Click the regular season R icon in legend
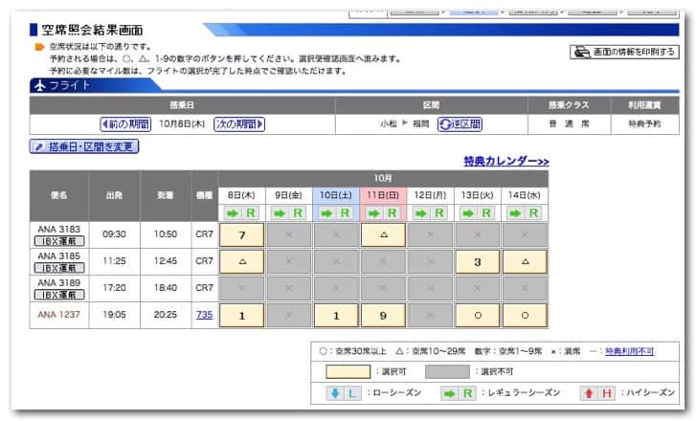Image resolution: width=696 pixels, height=421 pixels. click(459, 393)
